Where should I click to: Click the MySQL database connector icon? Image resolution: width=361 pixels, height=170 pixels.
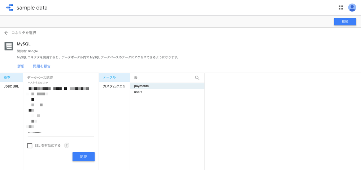point(9,46)
